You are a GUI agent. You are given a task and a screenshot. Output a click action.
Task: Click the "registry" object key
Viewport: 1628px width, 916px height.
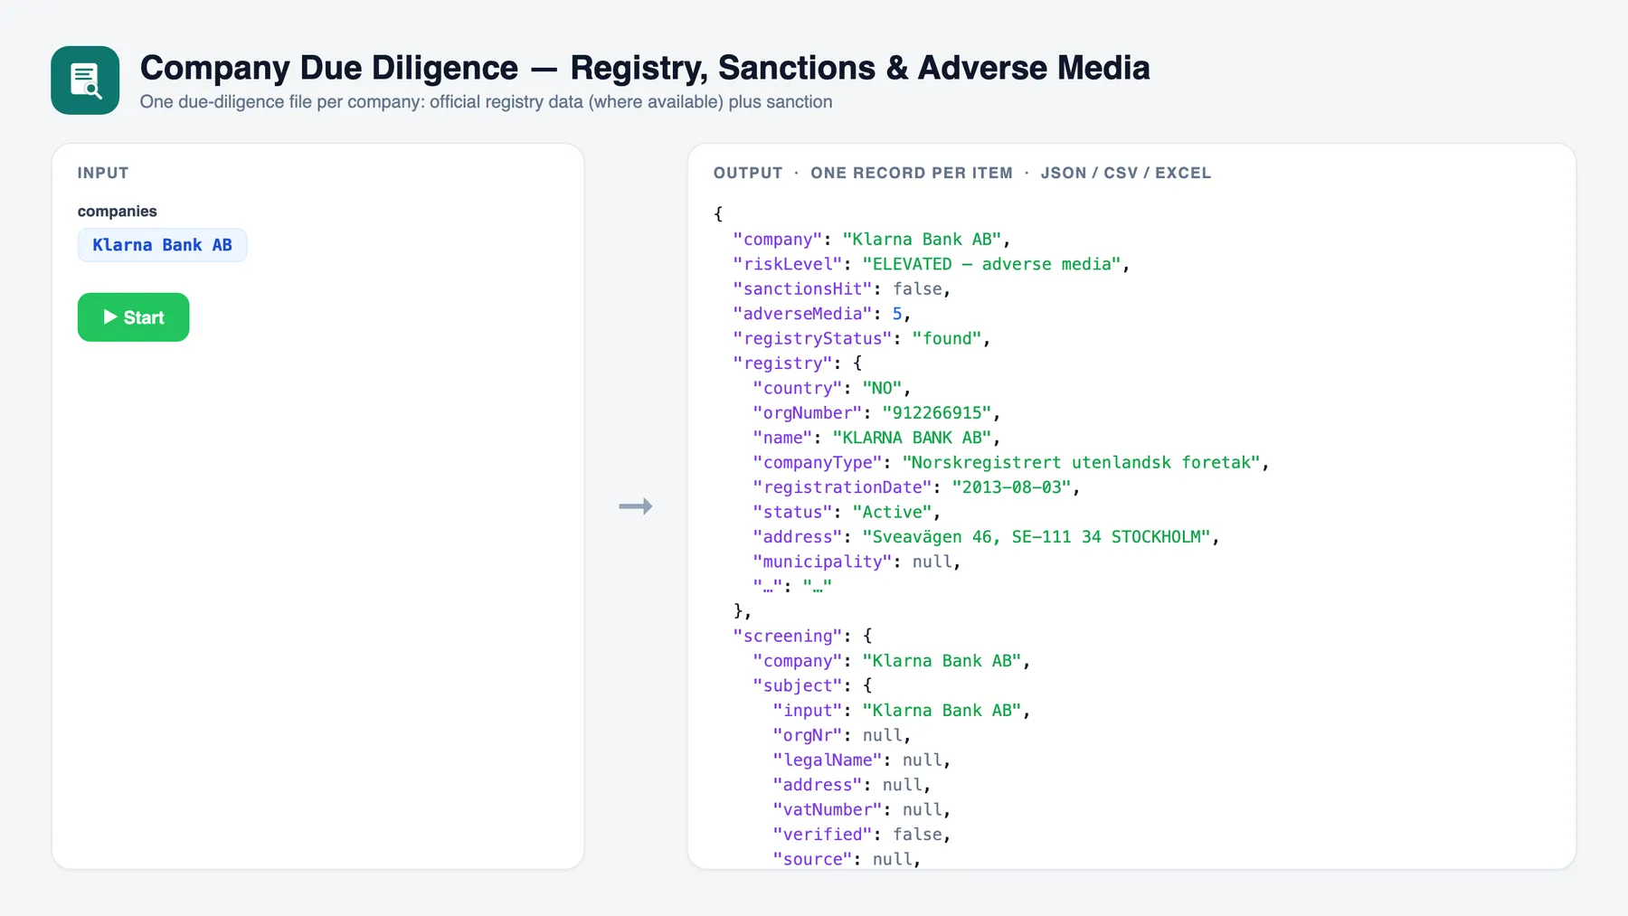782,364
